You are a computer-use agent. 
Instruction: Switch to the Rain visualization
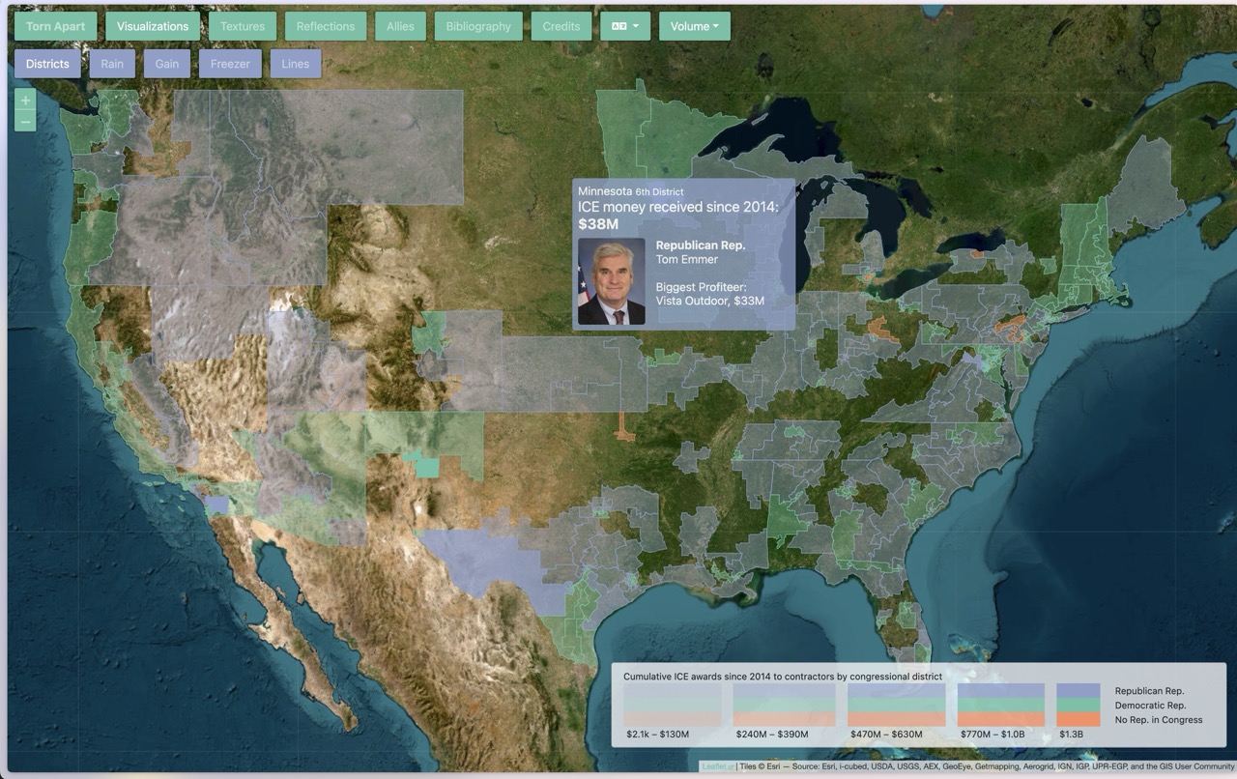pyautogui.click(x=112, y=64)
